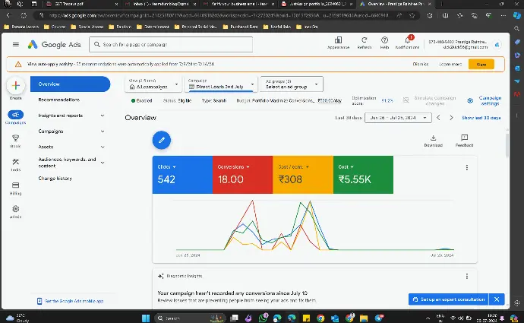Switch to Verify your business browser tab
The height and width of the screenshot is (323, 524).
239,4
